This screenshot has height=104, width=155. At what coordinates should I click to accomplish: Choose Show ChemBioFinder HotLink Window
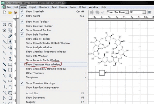tap(54, 43)
